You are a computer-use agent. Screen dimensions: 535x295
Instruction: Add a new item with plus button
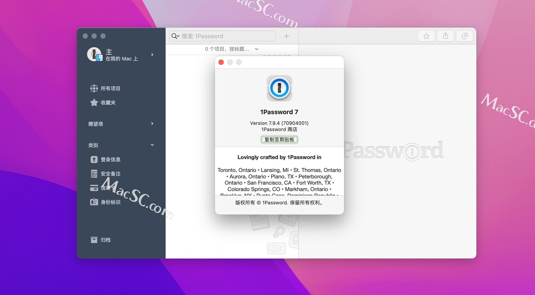286,36
